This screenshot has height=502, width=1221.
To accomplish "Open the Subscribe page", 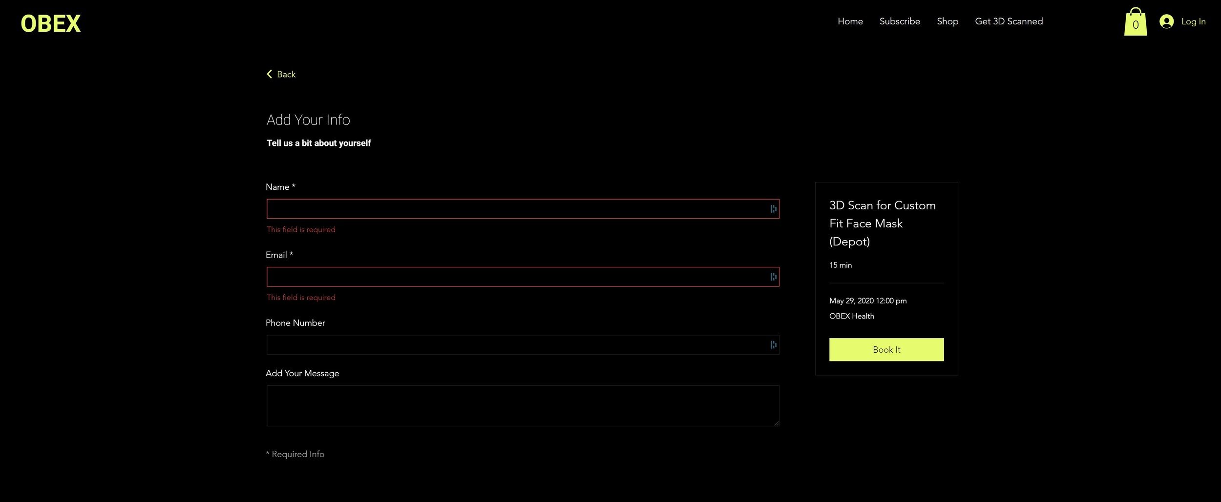I will 900,21.
